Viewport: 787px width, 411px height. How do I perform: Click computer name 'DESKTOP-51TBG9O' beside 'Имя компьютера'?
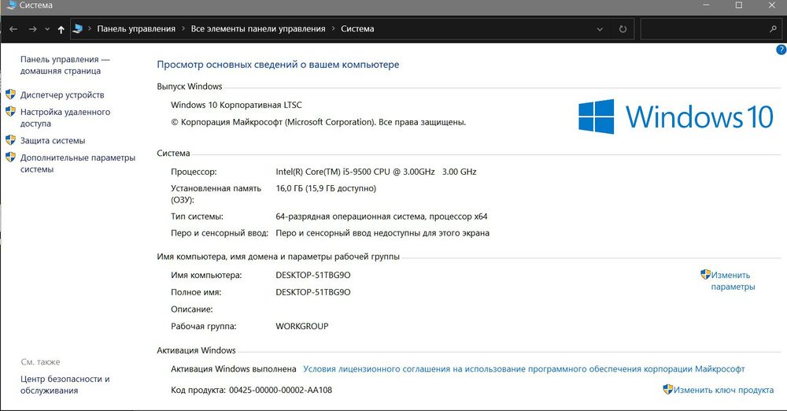pyautogui.click(x=313, y=276)
